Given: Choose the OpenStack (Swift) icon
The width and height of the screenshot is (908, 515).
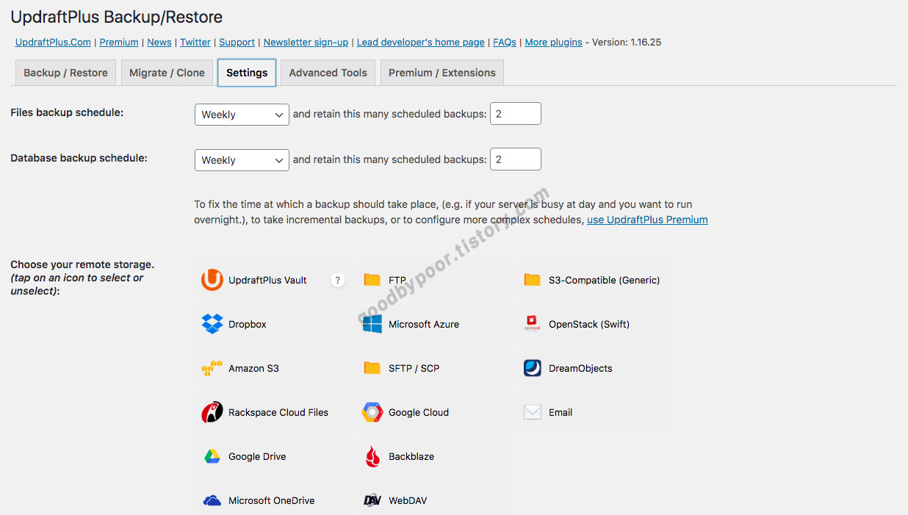Looking at the screenshot, I should tap(533, 324).
